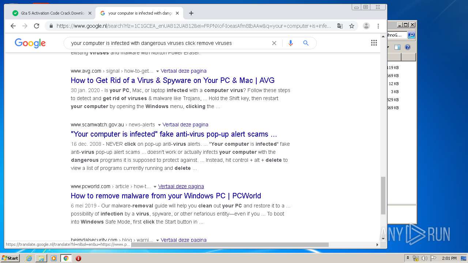Click the scroll-down arrow of the page scrollbar

coord(383,239)
